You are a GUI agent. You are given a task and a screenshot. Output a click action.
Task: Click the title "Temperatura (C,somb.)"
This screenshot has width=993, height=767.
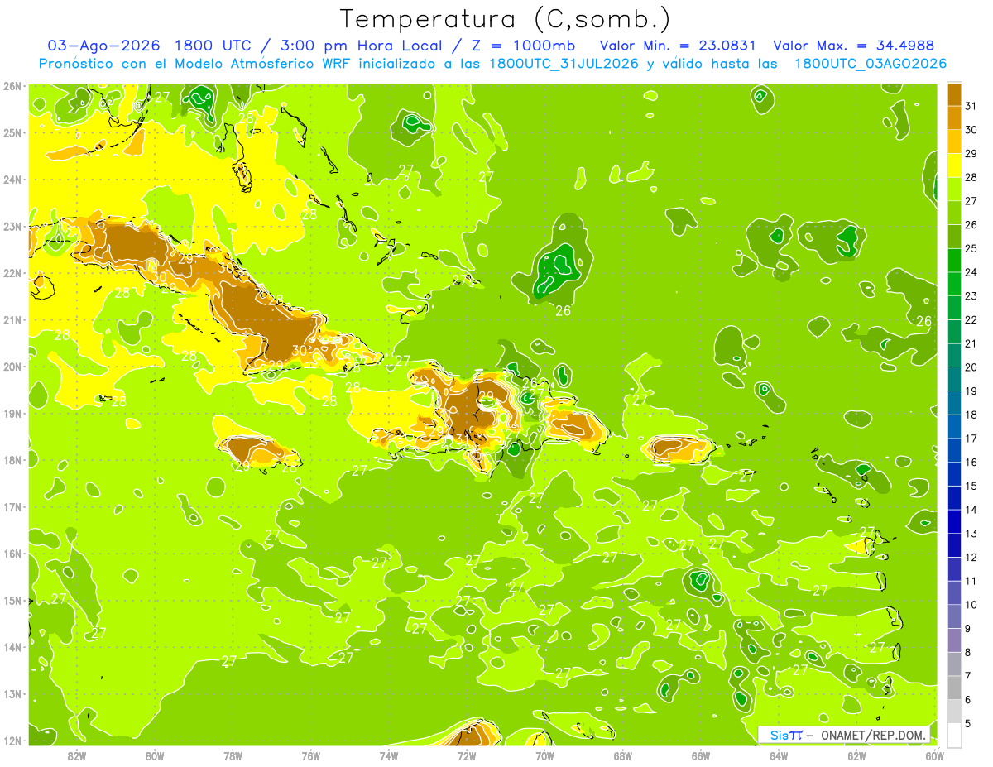(505, 19)
